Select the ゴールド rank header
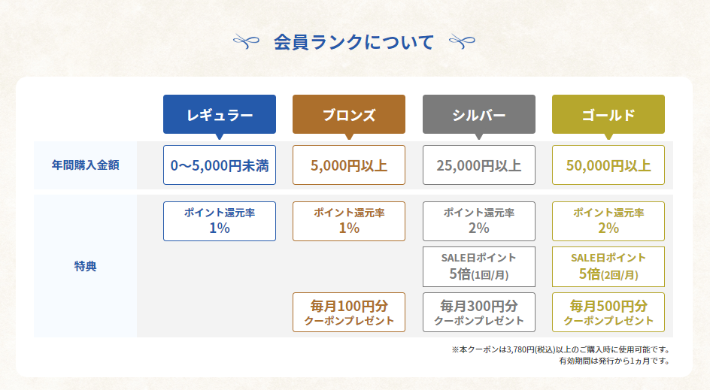This screenshot has width=710, height=390. [x=608, y=115]
